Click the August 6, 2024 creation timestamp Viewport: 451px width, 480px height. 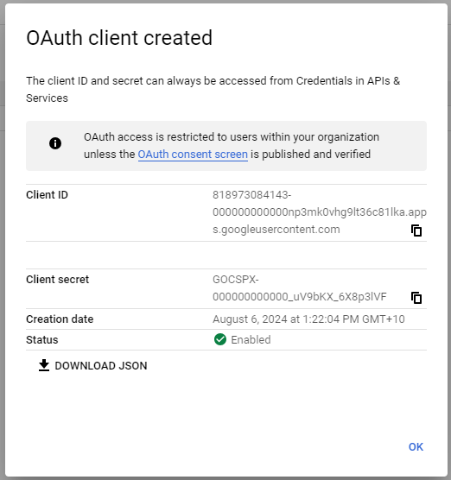pyautogui.click(x=308, y=319)
